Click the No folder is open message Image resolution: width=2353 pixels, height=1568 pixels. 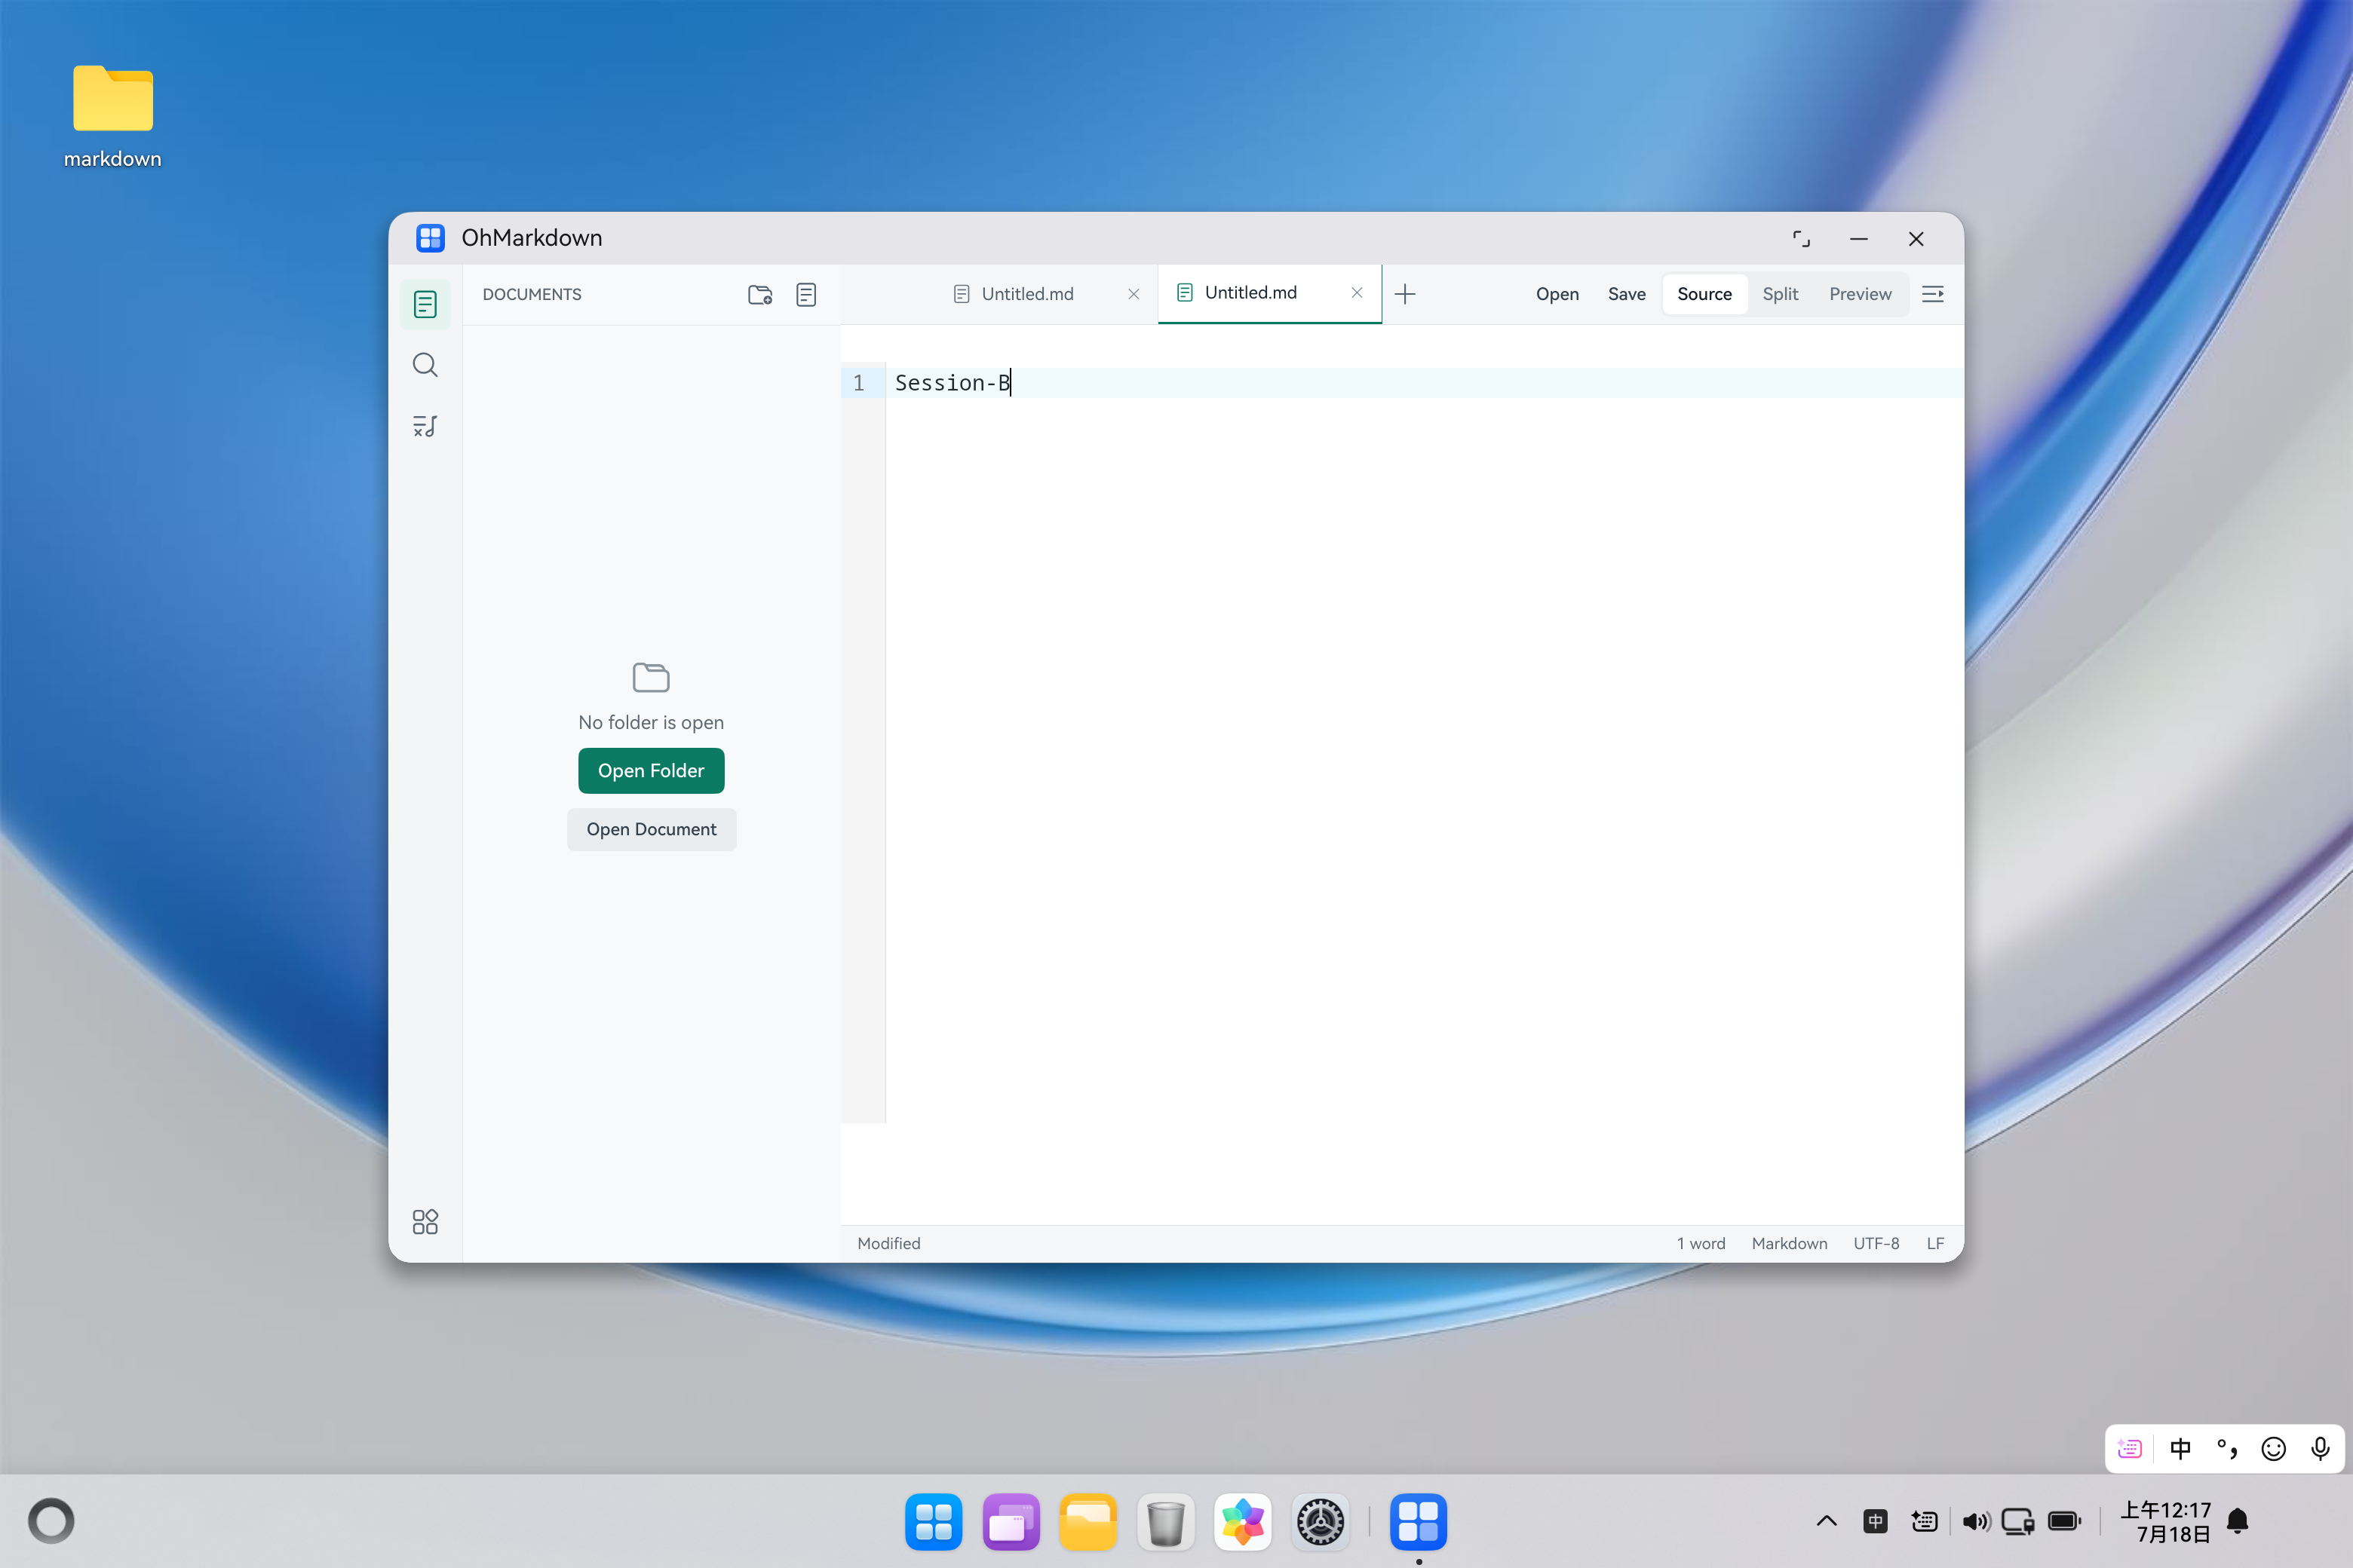(x=652, y=722)
